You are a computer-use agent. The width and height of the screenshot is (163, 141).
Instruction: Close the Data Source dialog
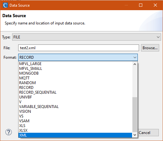(155, 5)
